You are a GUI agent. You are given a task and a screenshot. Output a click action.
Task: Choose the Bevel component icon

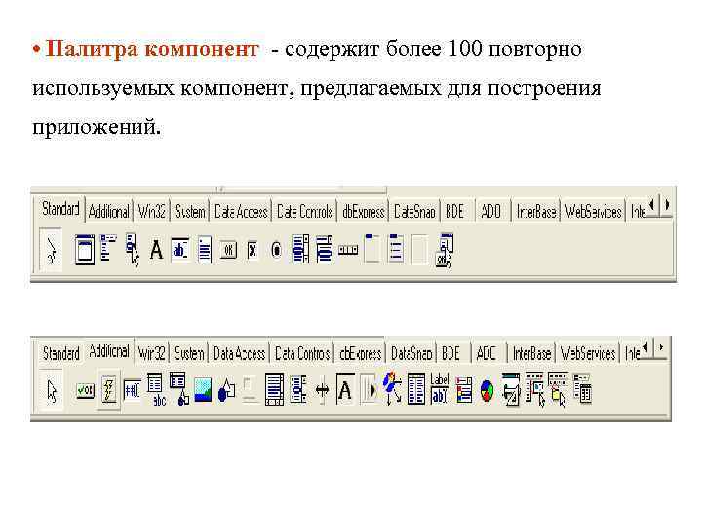251,389
